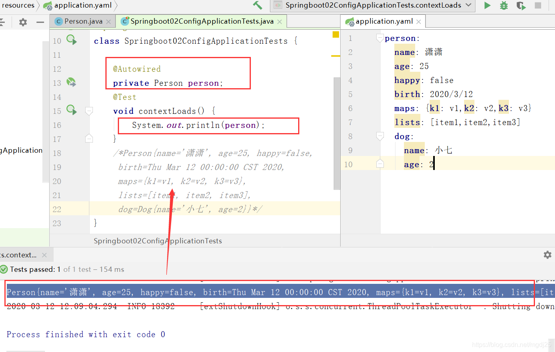Hide the project panel using the dash icon
This screenshot has height=352, width=555.
point(40,22)
